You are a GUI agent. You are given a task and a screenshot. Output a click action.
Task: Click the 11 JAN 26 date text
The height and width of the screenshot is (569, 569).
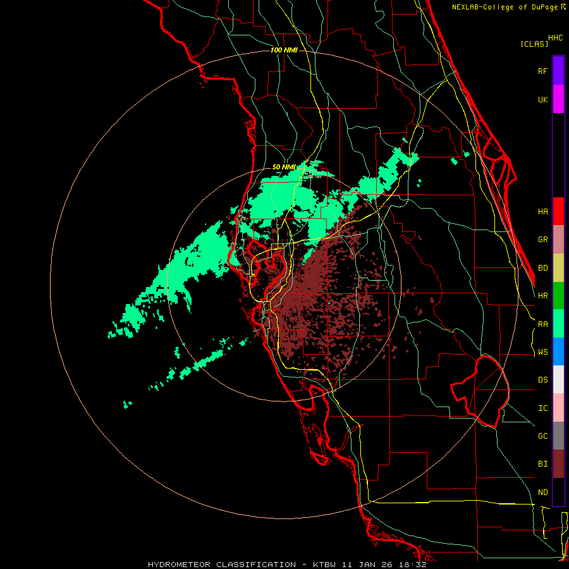click(369, 565)
